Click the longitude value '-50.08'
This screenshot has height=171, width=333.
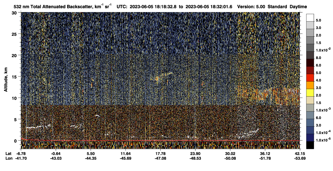230,158
